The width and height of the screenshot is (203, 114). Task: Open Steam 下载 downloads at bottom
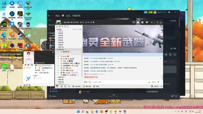(x=113, y=96)
